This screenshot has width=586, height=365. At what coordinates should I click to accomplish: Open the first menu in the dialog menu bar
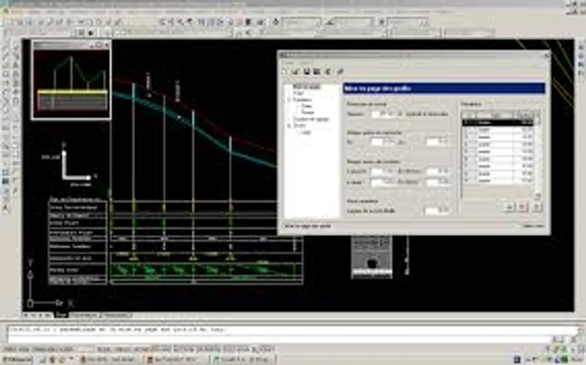point(289,62)
